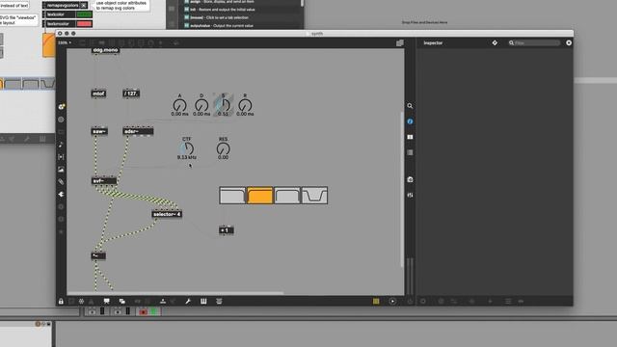The width and height of the screenshot is (617, 347).
Task: Click the A attack dial
Action: (x=180, y=105)
